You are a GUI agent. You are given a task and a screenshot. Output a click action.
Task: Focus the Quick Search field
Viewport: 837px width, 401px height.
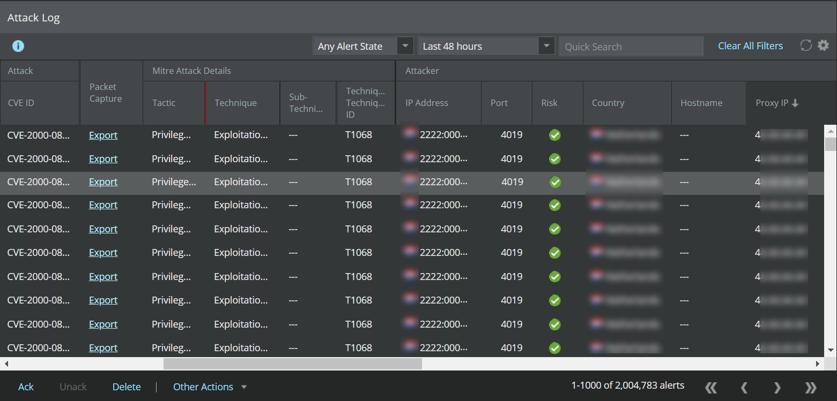click(x=631, y=46)
